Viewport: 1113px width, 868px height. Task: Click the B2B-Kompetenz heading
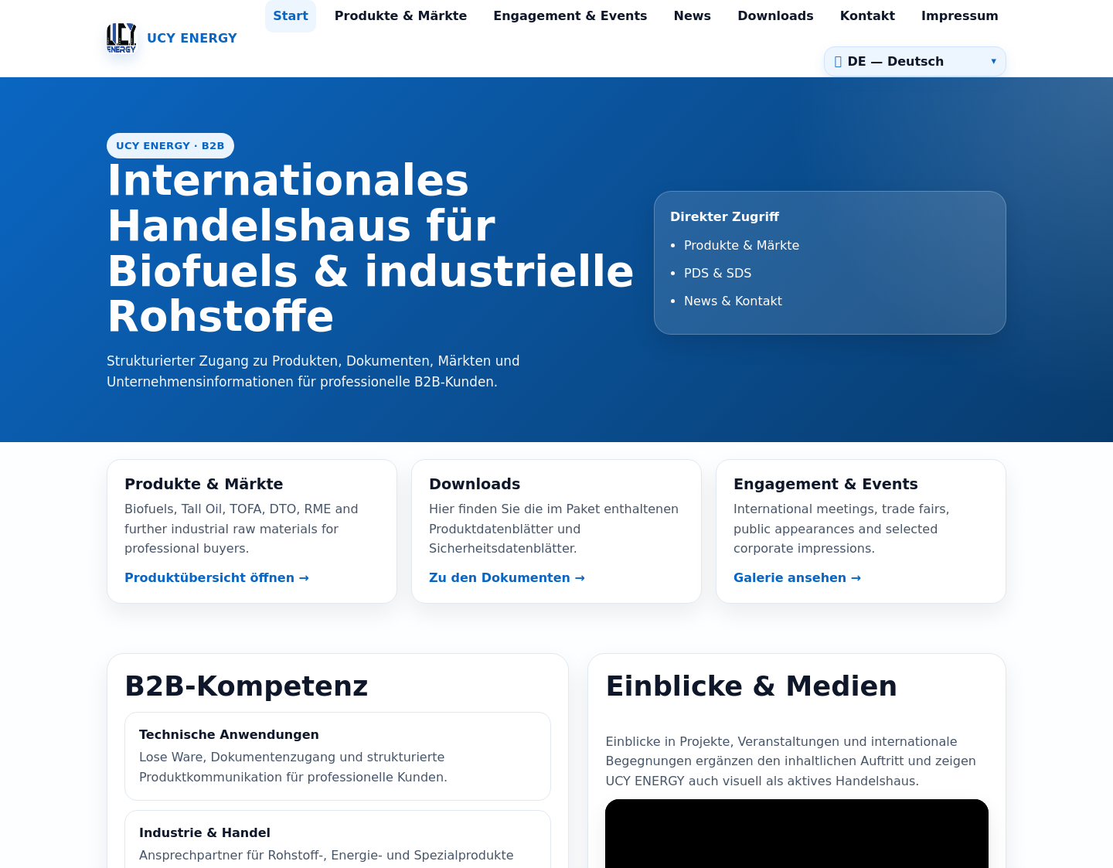(x=247, y=686)
